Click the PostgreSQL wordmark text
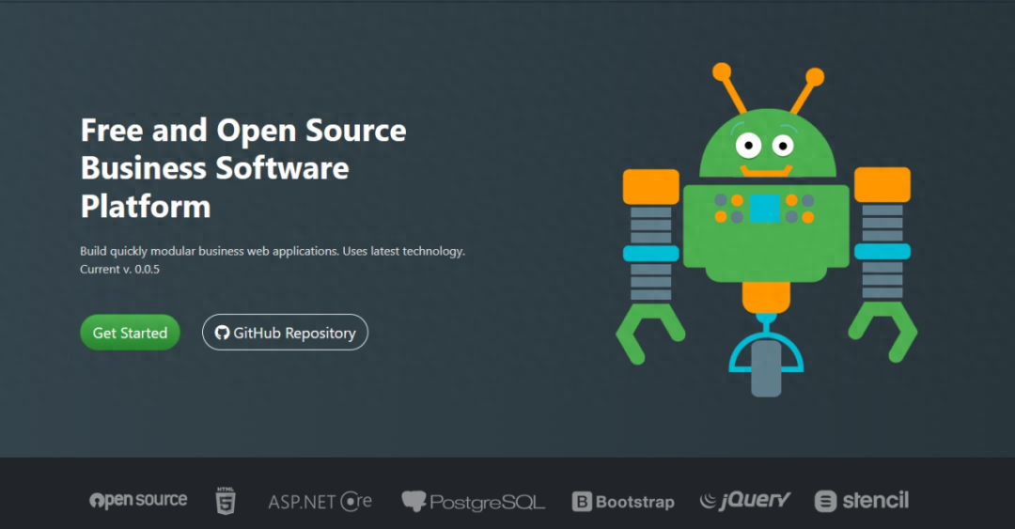 [x=488, y=502]
